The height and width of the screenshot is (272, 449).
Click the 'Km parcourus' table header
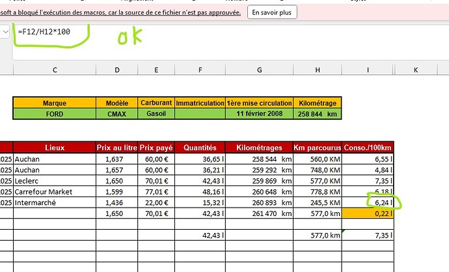pos(318,148)
